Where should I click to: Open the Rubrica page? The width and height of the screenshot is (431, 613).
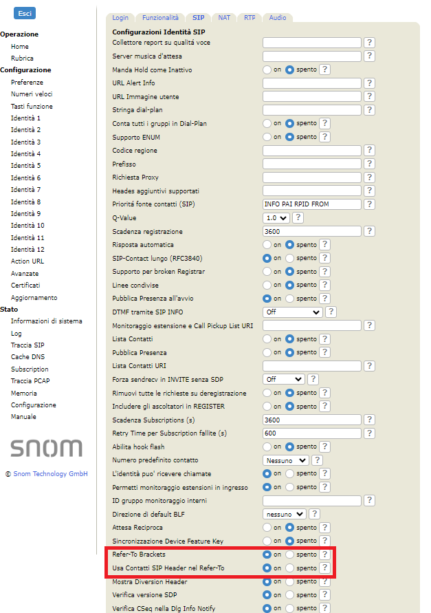tap(22, 58)
